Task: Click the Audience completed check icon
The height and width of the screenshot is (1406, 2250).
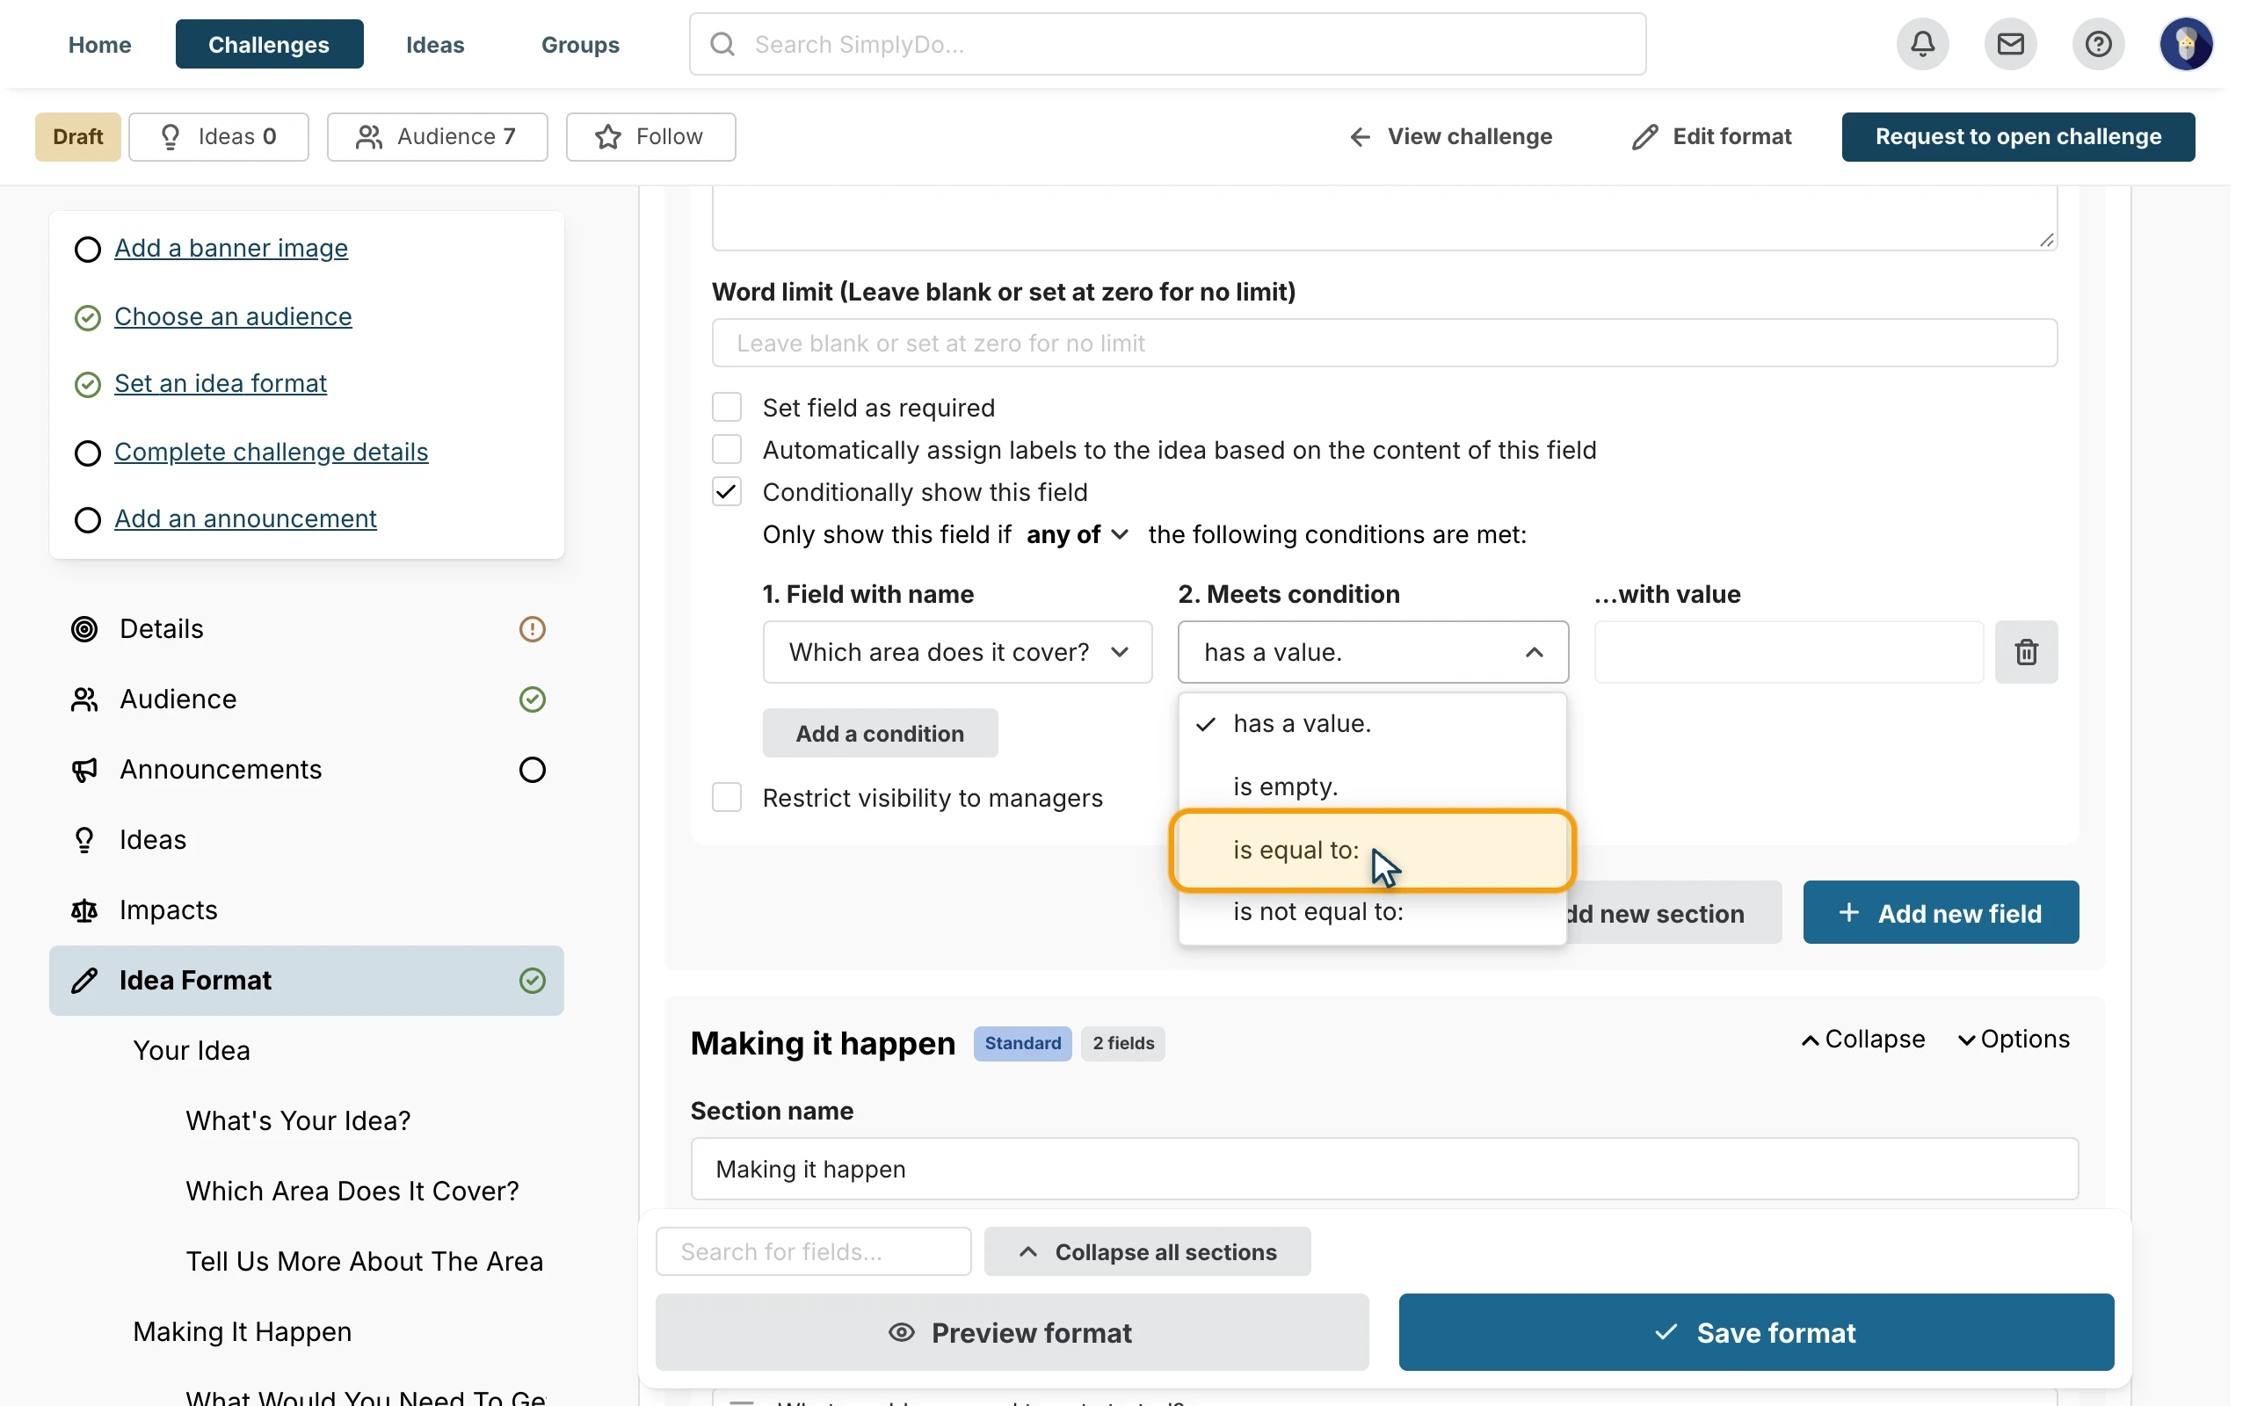Action: tap(532, 699)
